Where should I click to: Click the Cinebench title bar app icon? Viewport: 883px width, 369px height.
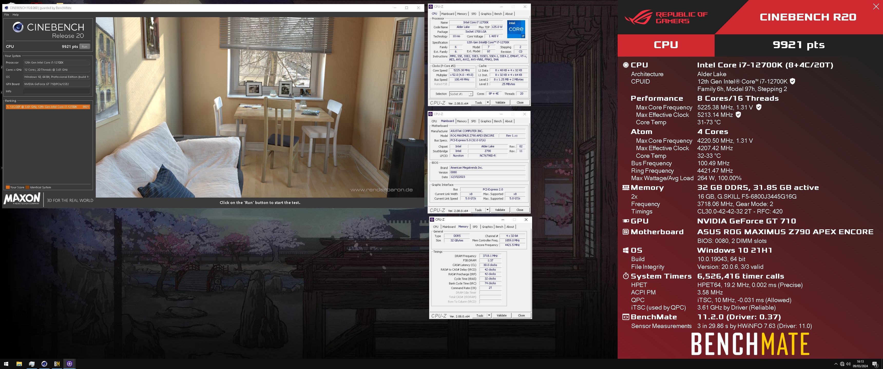[6, 7]
